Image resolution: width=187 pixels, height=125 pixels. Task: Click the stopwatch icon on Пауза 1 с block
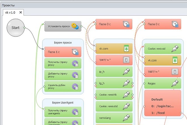(x=75, y=52)
